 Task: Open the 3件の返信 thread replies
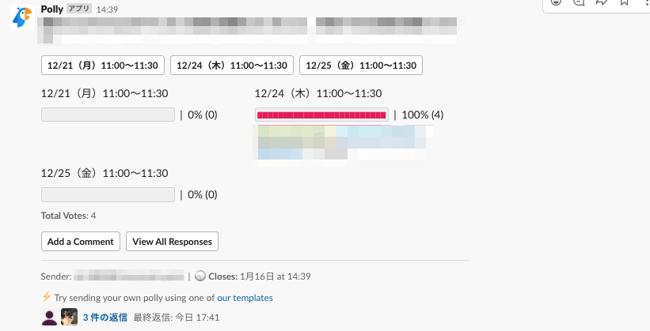pyautogui.click(x=105, y=318)
